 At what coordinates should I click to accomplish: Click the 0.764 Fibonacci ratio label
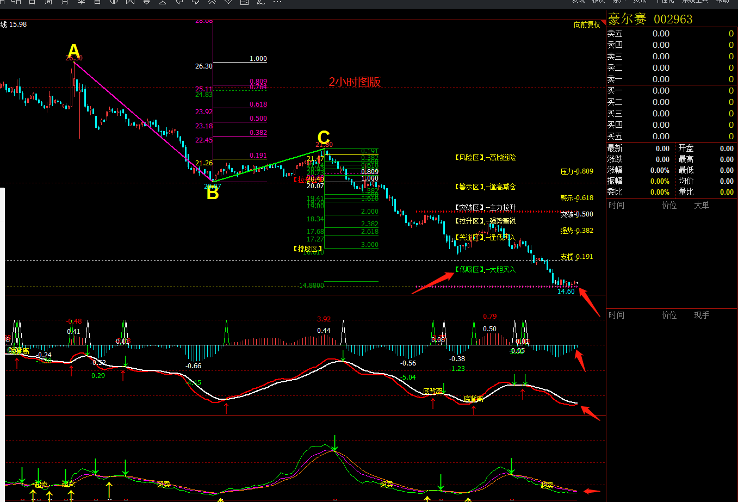(258, 87)
